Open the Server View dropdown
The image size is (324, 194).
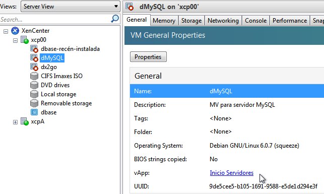[70, 7]
